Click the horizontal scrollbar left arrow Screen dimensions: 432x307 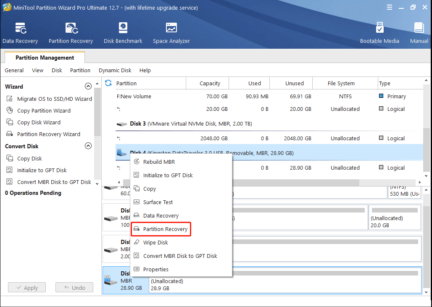click(x=119, y=182)
